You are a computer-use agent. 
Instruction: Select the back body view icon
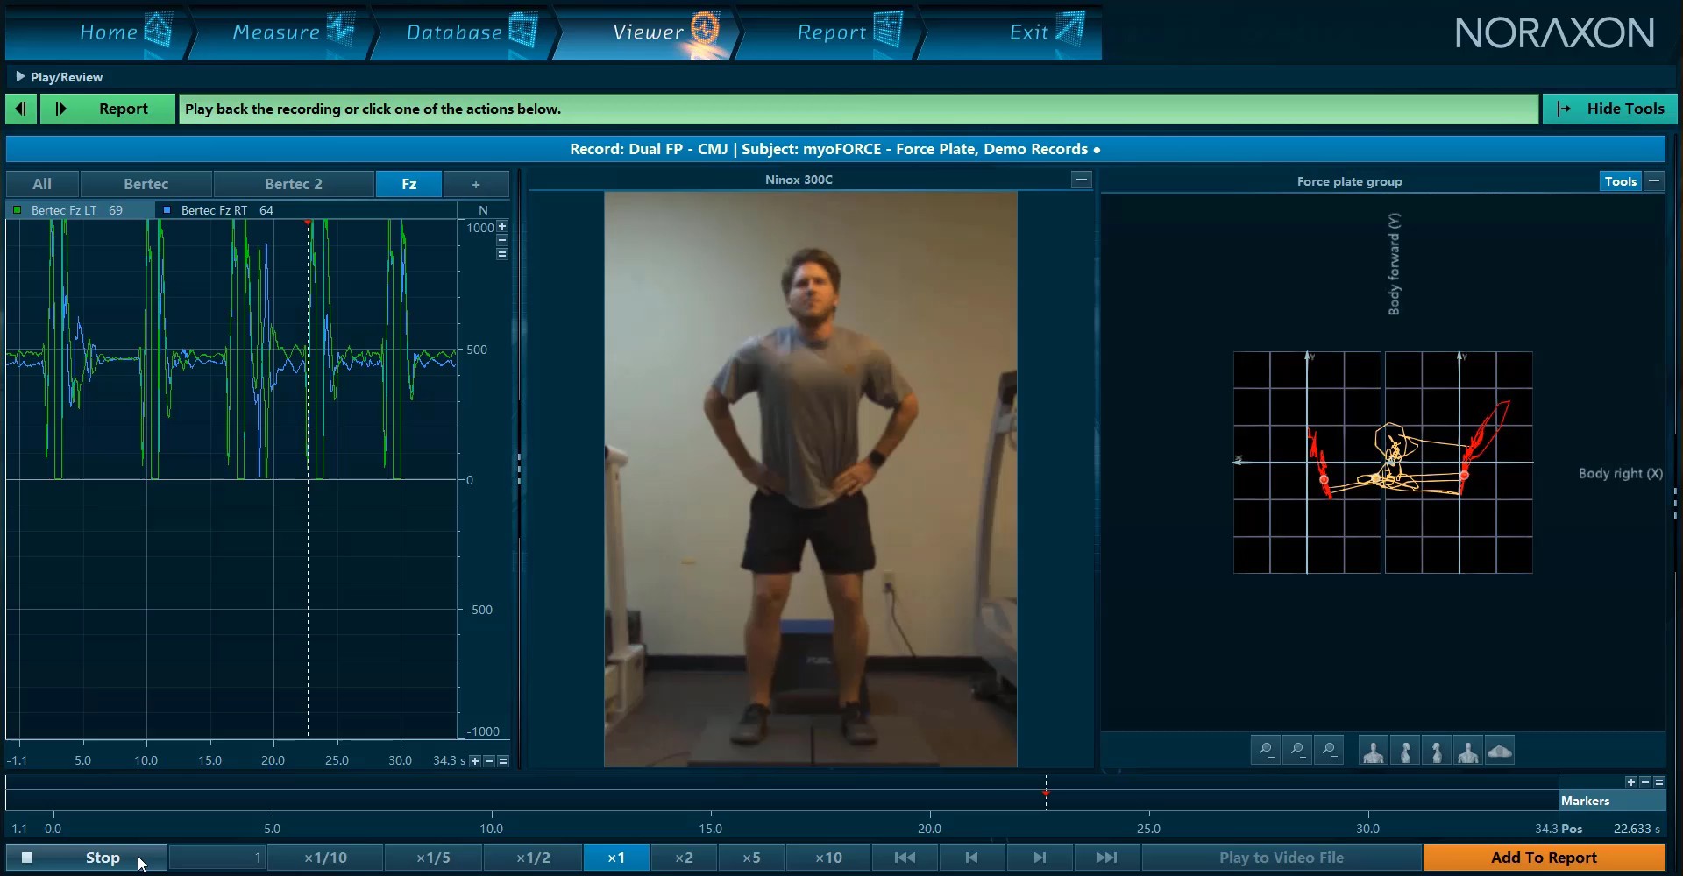coord(1467,752)
